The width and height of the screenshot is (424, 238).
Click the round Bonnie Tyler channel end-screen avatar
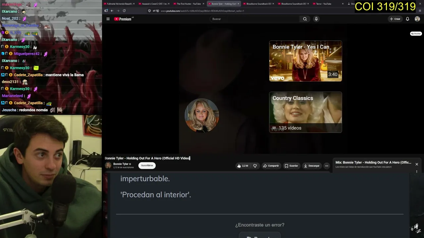click(202, 115)
